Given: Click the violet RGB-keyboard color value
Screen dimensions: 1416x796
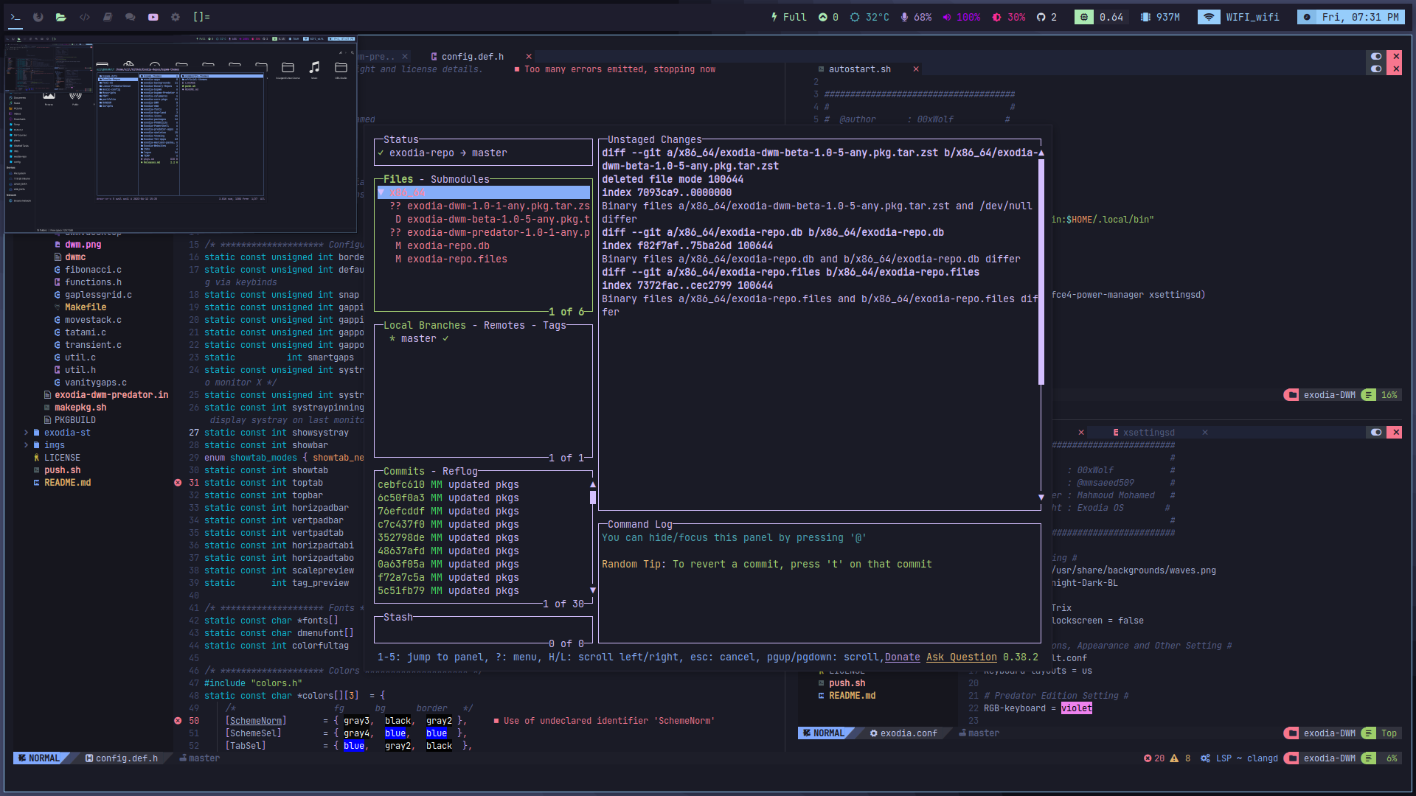Looking at the screenshot, I should tap(1076, 708).
